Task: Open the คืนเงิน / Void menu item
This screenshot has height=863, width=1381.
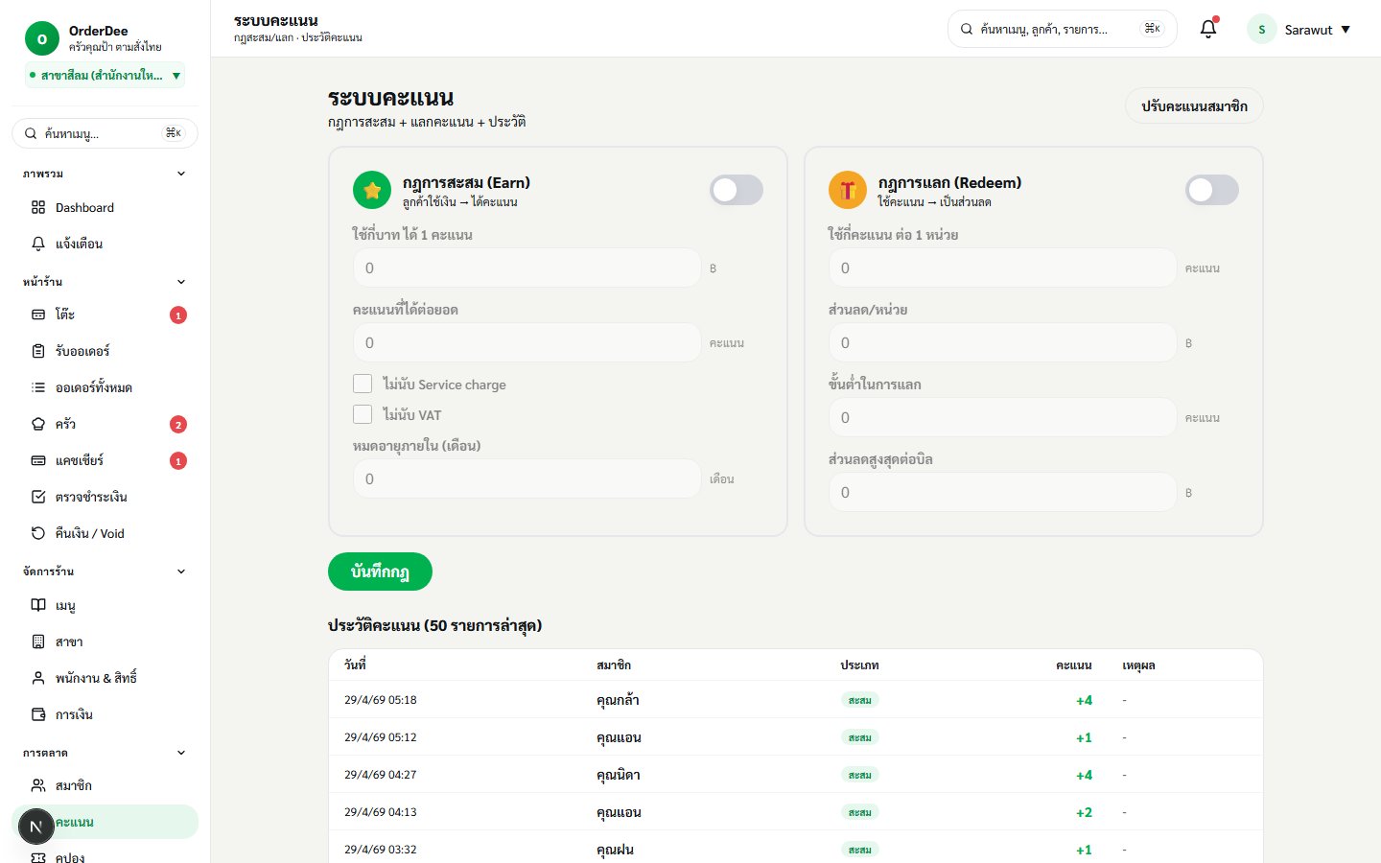Action: (x=105, y=533)
